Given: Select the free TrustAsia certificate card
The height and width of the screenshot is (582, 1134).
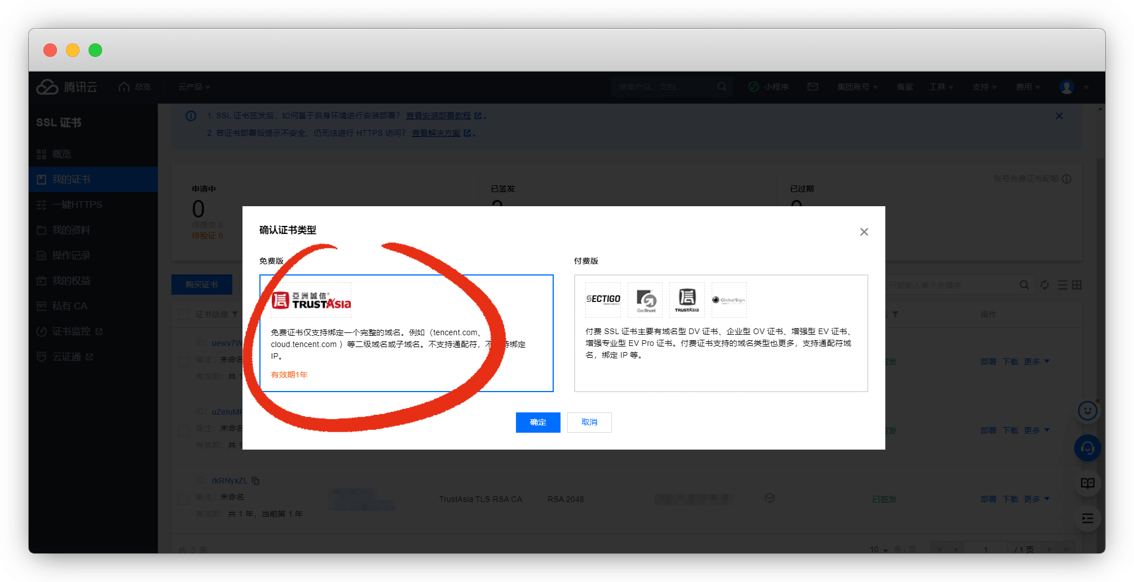Looking at the screenshot, I should tap(406, 333).
